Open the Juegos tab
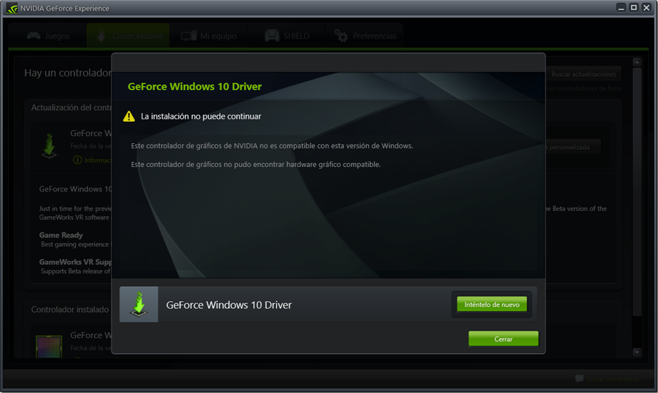Image resolution: width=658 pixels, height=393 pixels. (48, 36)
